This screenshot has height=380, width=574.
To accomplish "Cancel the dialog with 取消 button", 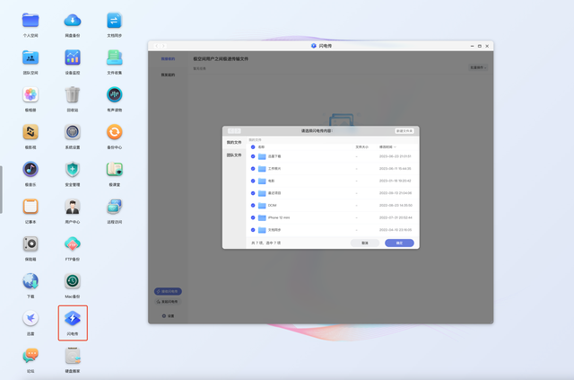I will (365, 243).
